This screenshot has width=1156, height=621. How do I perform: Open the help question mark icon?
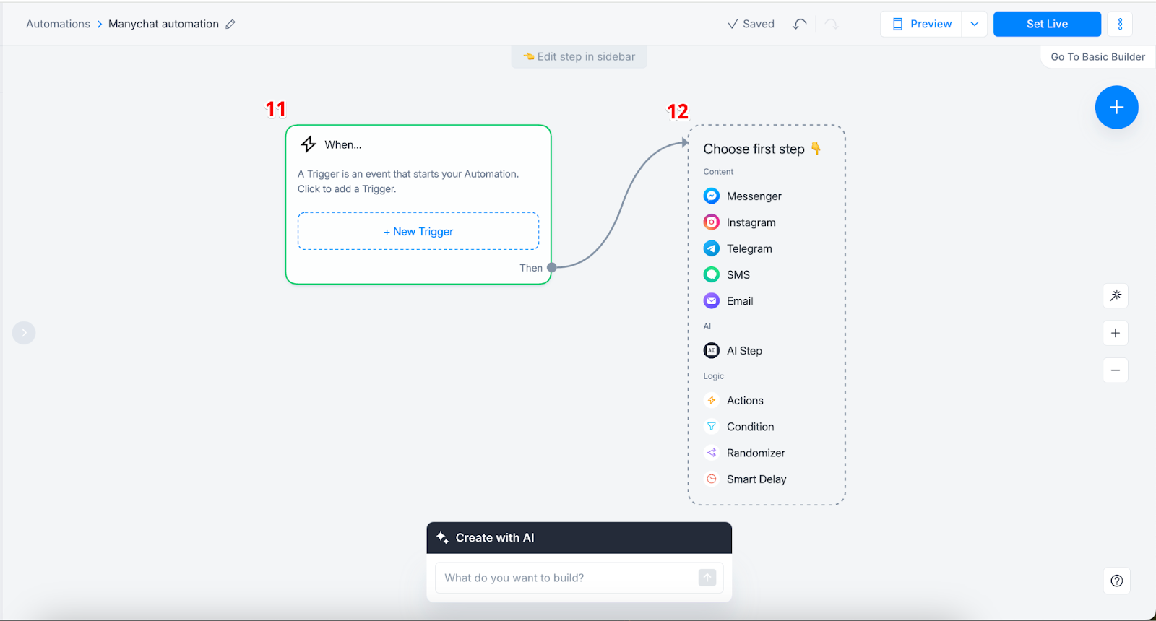tap(1117, 581)
